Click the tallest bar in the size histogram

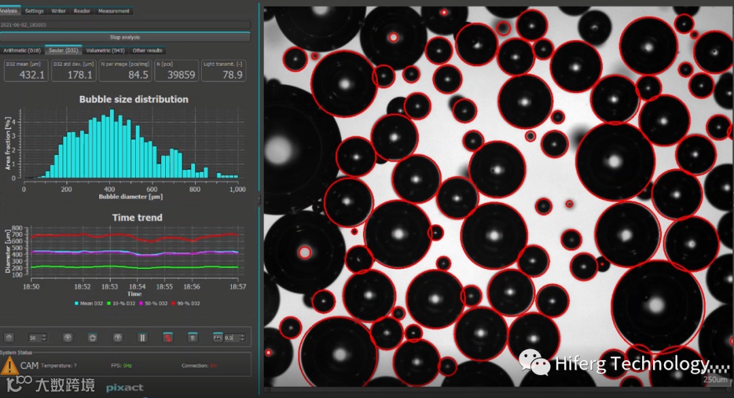tap(112, 143)
